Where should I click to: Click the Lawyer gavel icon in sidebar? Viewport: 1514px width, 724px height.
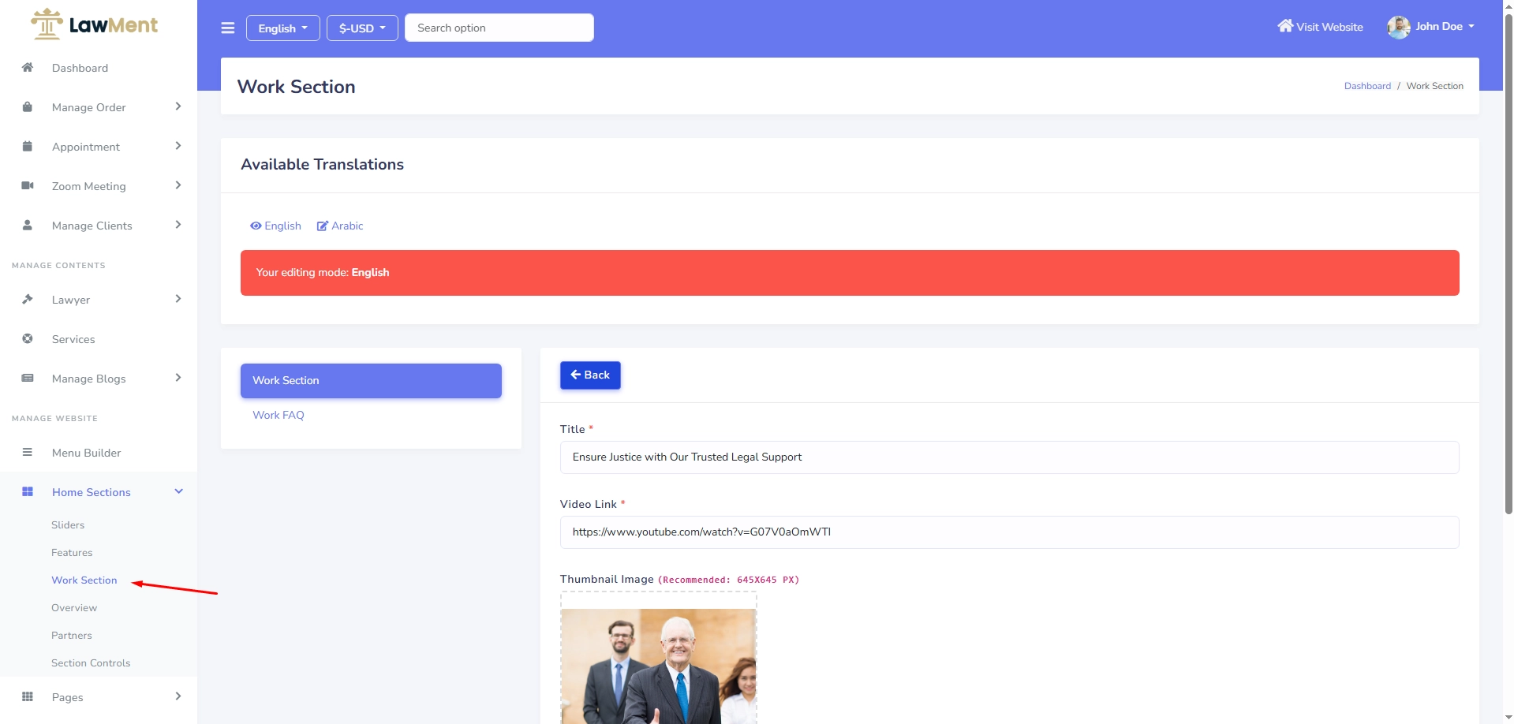pyautogui.click(x=28, y=300)
